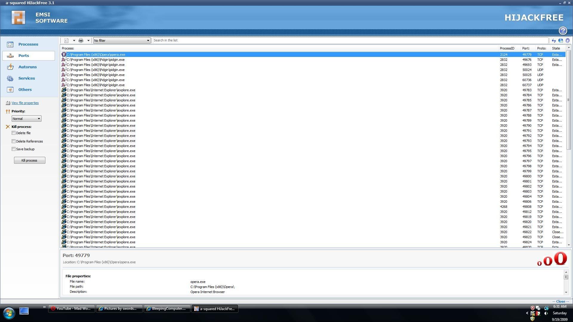
Task: Open View file properties link
Action: [x=25, y=103]
